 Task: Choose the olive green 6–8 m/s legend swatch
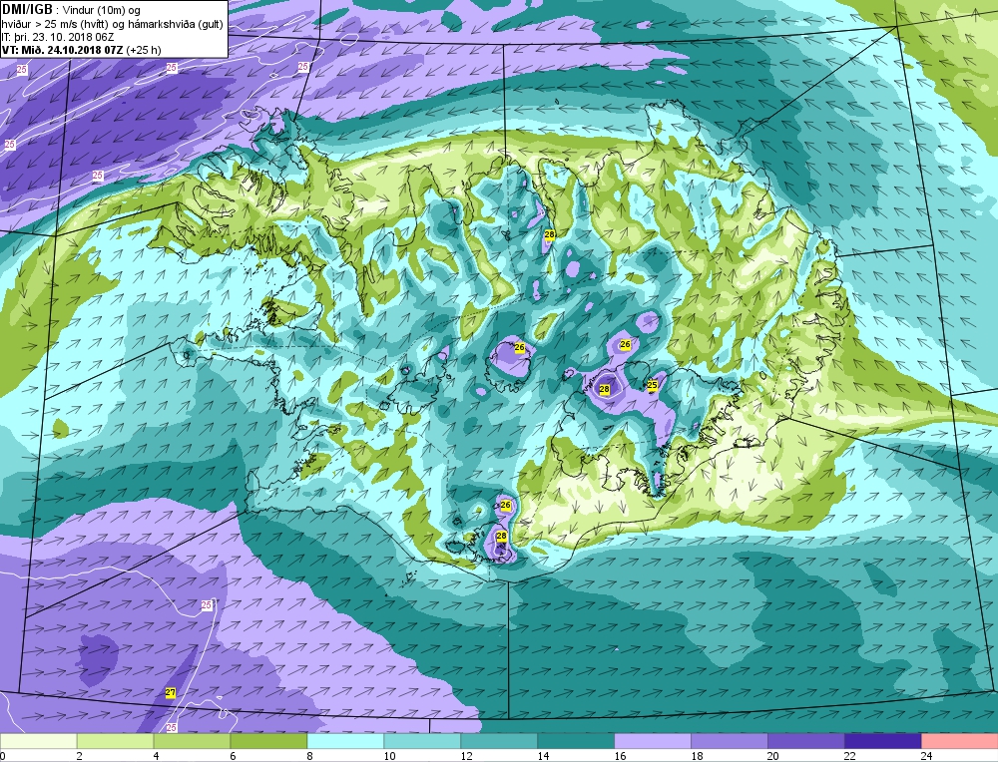coord(268,741)
